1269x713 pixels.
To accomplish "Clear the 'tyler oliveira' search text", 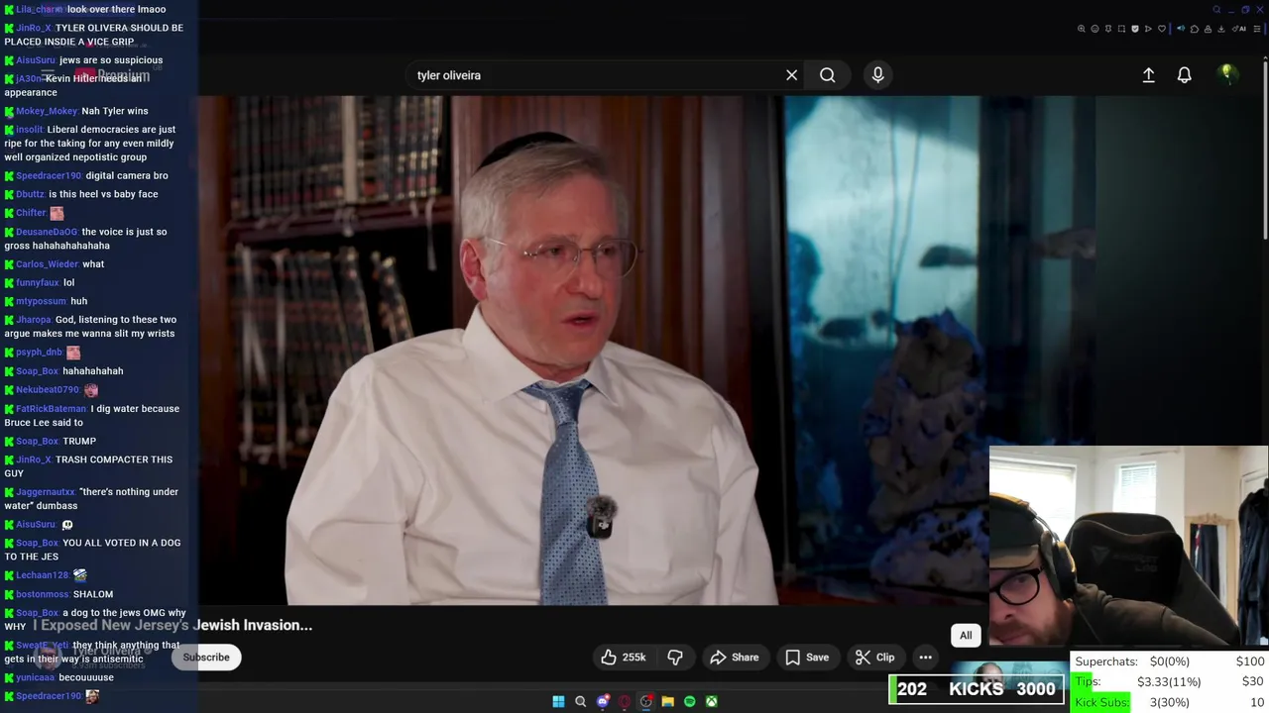I will 791,75.
